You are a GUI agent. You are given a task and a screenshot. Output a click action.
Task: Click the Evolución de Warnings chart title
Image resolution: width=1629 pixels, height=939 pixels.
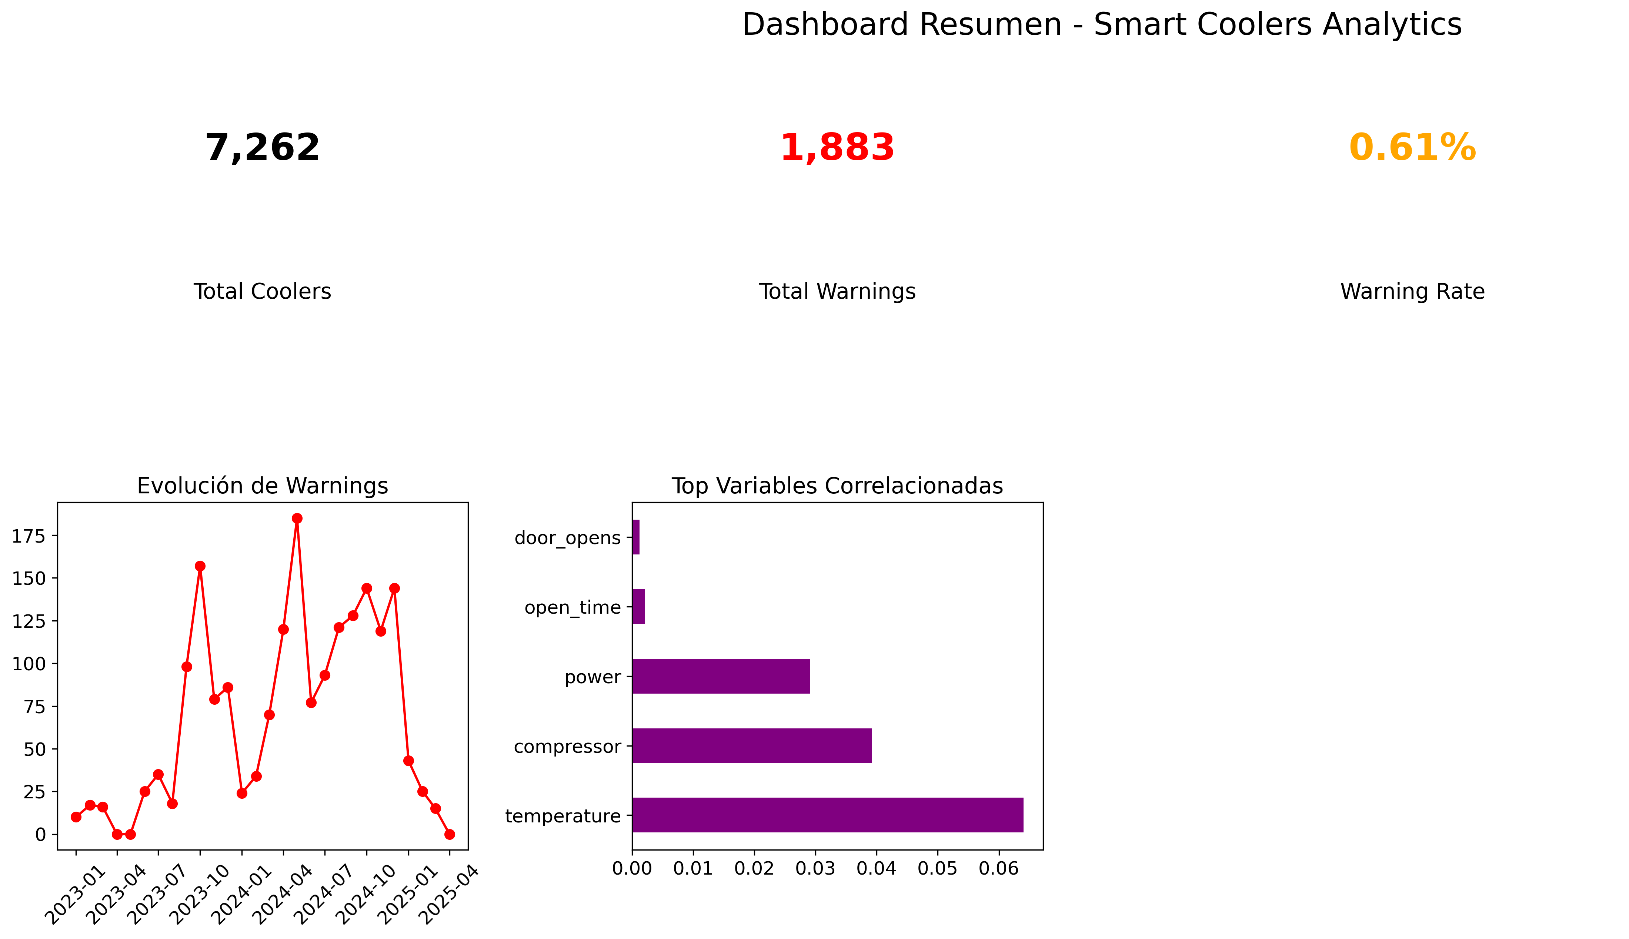click(x=262, y=486)
